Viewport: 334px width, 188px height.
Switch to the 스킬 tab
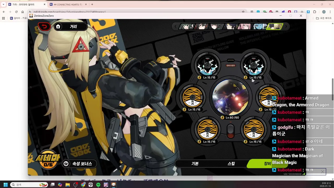[231, 164]
